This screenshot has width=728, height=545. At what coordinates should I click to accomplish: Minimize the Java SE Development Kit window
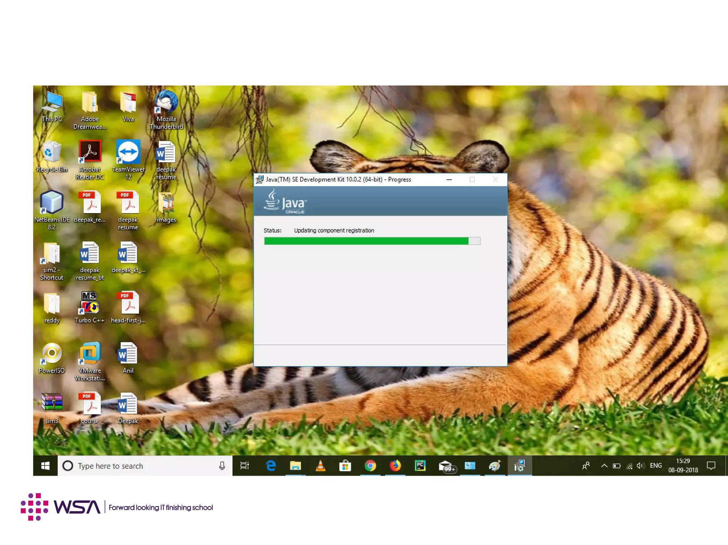click(449, 180)
